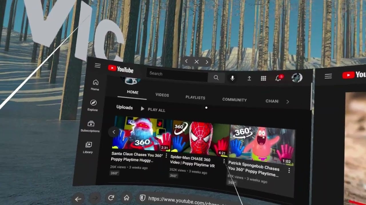This screenshot has height=205, width=366.
Task: Switch to next window with right chevron
Action: [207, 62]
